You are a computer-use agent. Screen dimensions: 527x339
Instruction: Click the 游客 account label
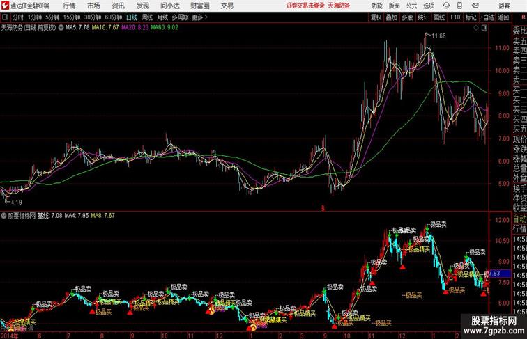click(504, 6)
